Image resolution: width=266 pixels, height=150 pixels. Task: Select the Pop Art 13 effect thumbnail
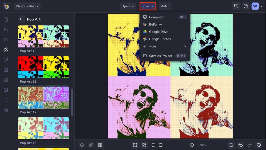(x=43, y=128)
